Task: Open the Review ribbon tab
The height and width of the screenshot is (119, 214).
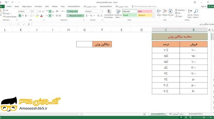Action: tap(55, 7)
